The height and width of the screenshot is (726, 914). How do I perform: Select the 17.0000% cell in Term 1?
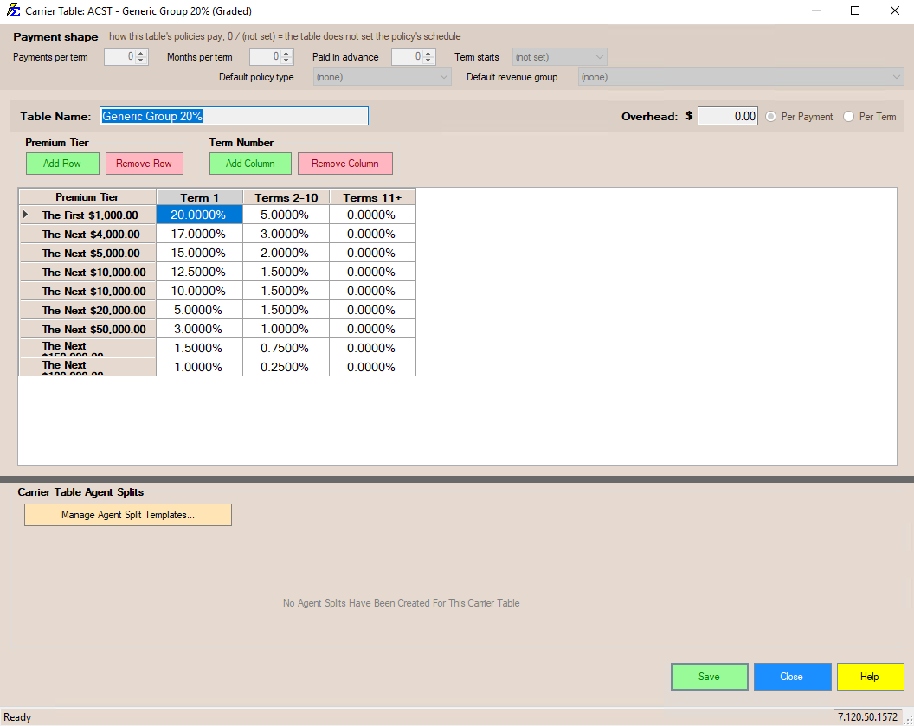pos(199,234)
